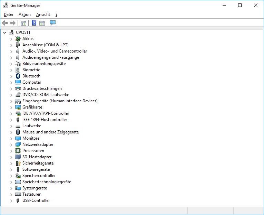Click the scan for hardware changes icon

53,23
